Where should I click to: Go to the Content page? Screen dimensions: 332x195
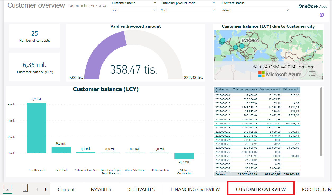66,189
